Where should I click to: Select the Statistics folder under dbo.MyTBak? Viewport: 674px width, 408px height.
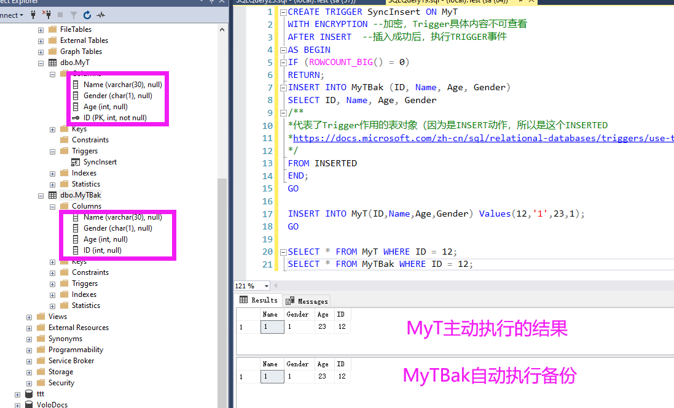click(85, 306)
